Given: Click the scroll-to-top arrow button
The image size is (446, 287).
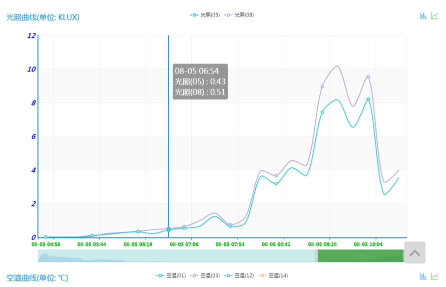Looking at the screenshot, I should point(414,252).
